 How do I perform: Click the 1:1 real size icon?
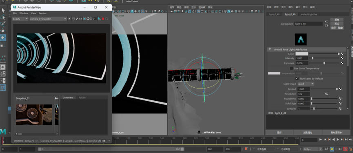pos(80,19)
